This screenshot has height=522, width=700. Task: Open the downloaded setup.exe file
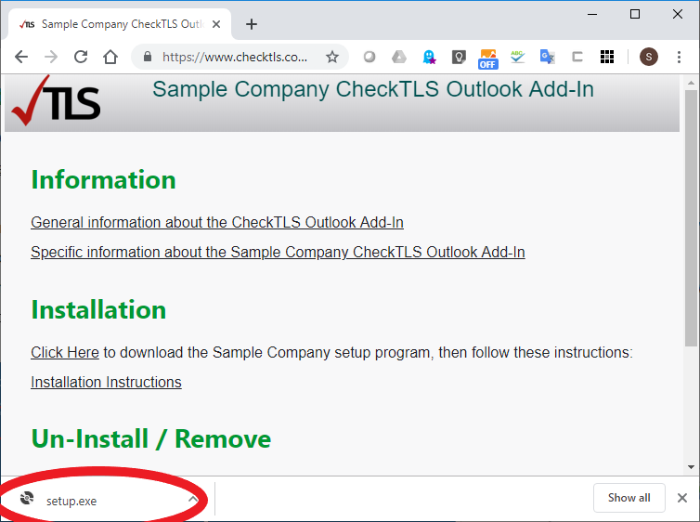(x=71, y=501)
